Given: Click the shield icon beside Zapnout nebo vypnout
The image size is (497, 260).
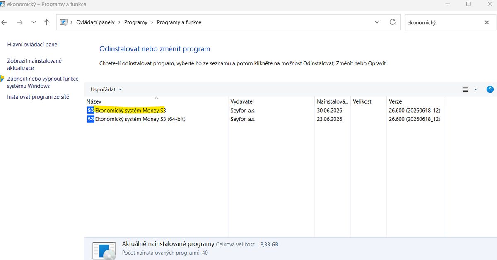Looking at the screenshot, I should pyautogui.click(x=2, y=79).
